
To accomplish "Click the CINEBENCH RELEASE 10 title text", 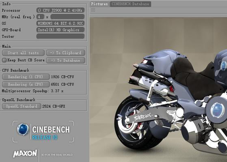I will tap(51, 133).
